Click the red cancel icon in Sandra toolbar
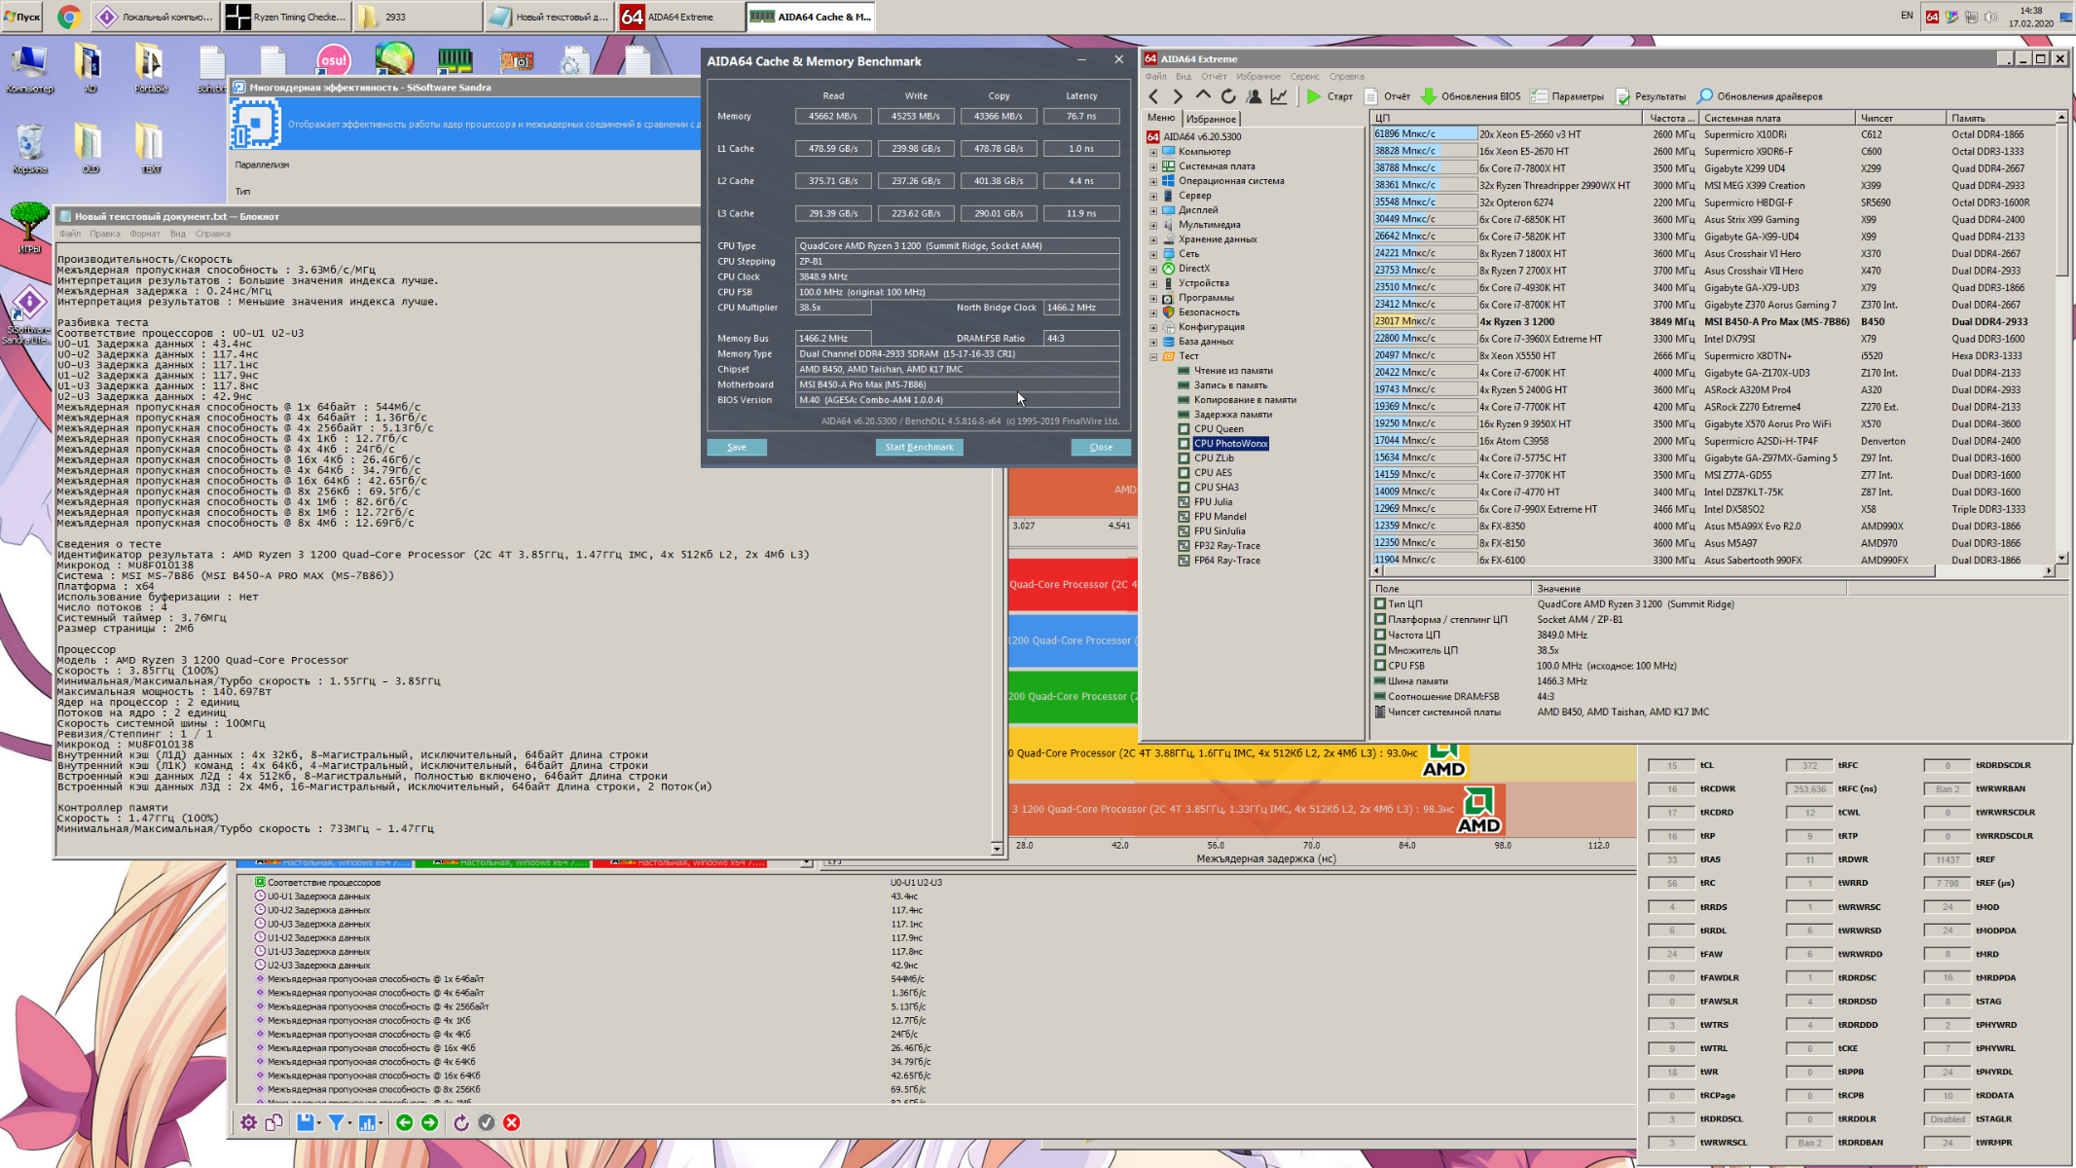 point(512,1122)
